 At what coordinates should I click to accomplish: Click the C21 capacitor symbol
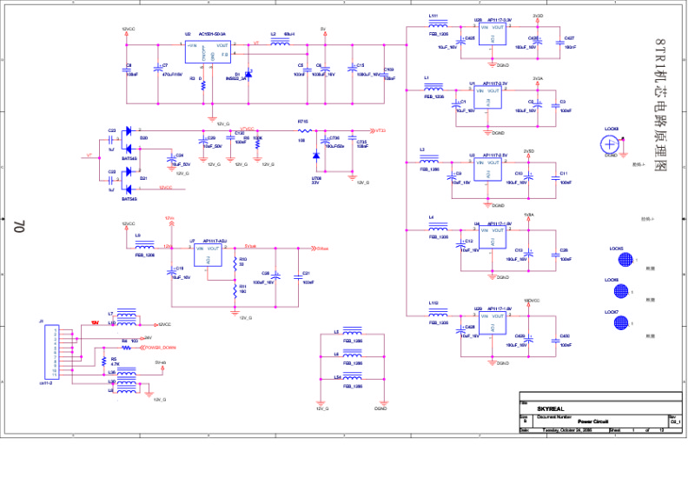[298, 277]
